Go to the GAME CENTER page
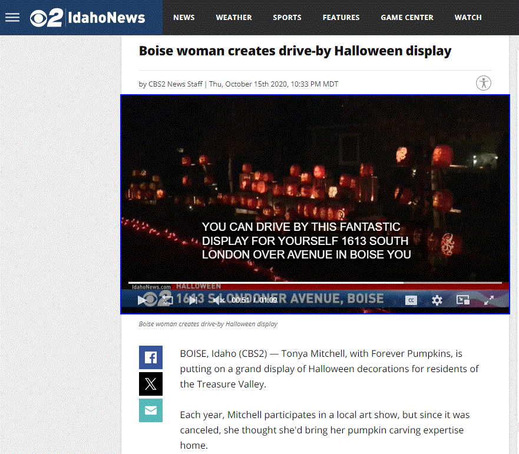 (407, 18)
